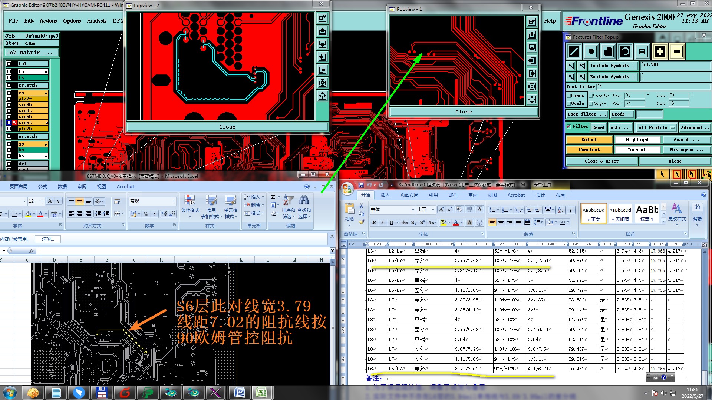This screenshot has height=400, width=712.
Task: Click the superscript icon in Word
Action: coord(422,223)
